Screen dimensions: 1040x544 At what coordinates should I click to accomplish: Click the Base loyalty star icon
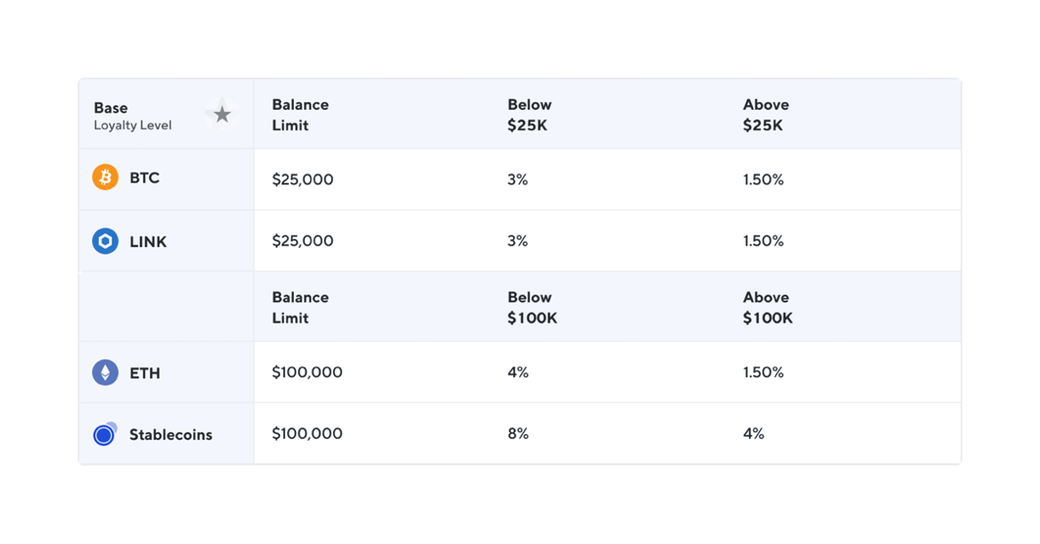point(222,114)
